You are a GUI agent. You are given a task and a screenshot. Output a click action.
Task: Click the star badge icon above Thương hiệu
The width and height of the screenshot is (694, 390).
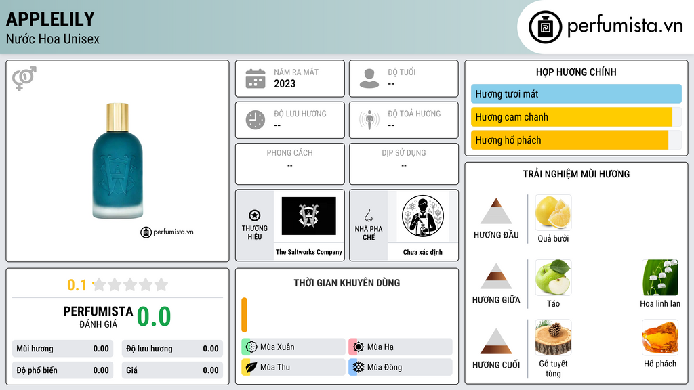click(x=255, y=215)
